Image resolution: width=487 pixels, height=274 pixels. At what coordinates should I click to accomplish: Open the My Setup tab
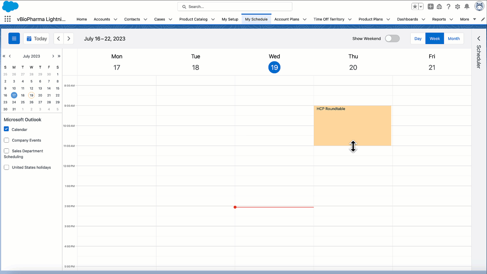(230, 19)
